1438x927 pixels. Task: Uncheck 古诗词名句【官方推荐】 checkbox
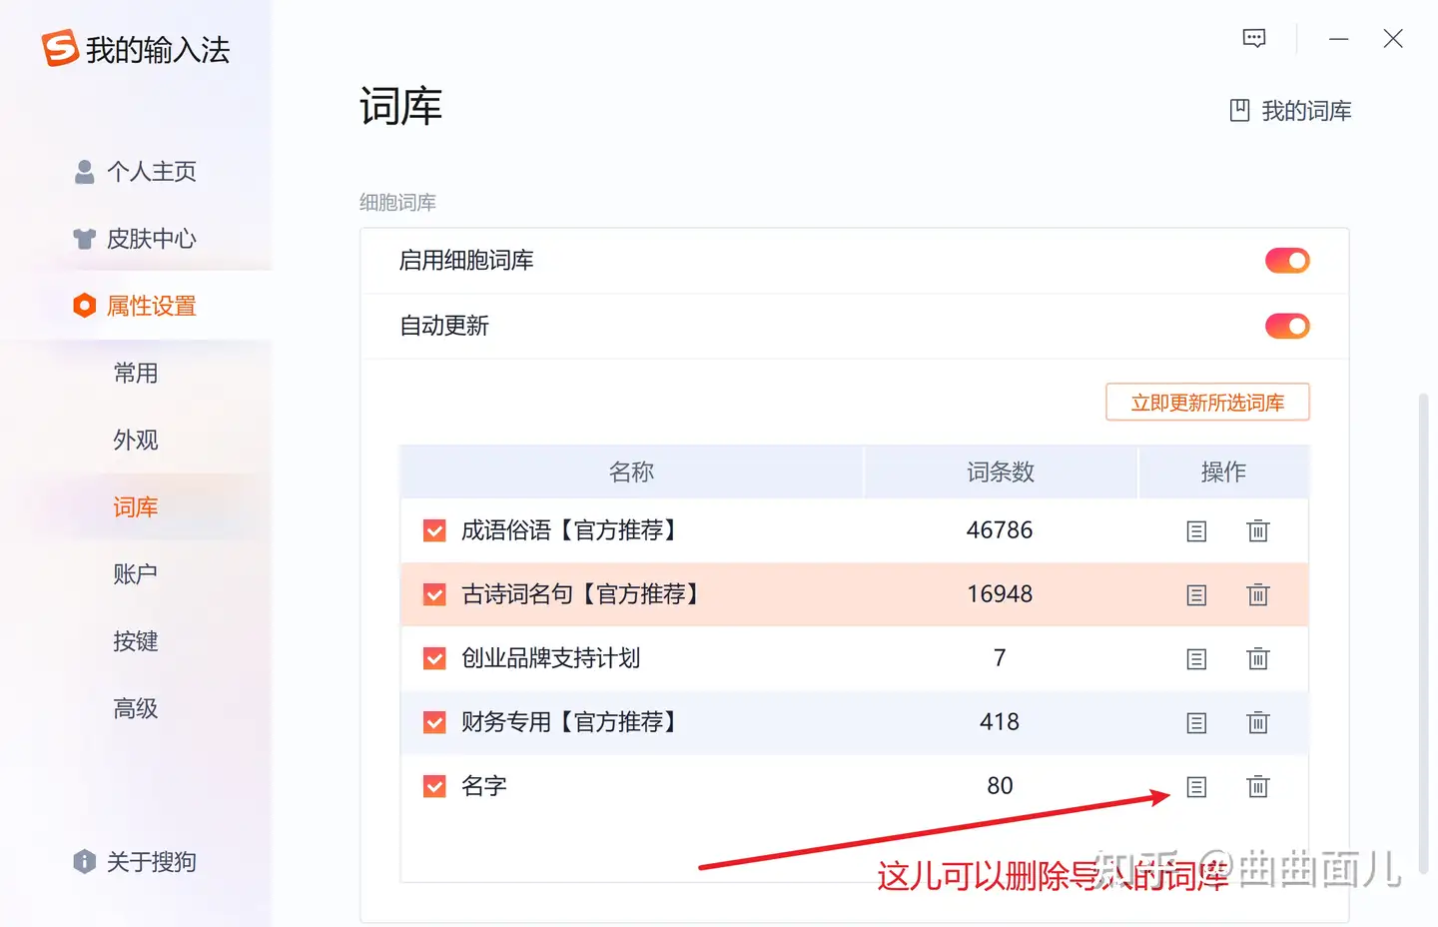434,594
